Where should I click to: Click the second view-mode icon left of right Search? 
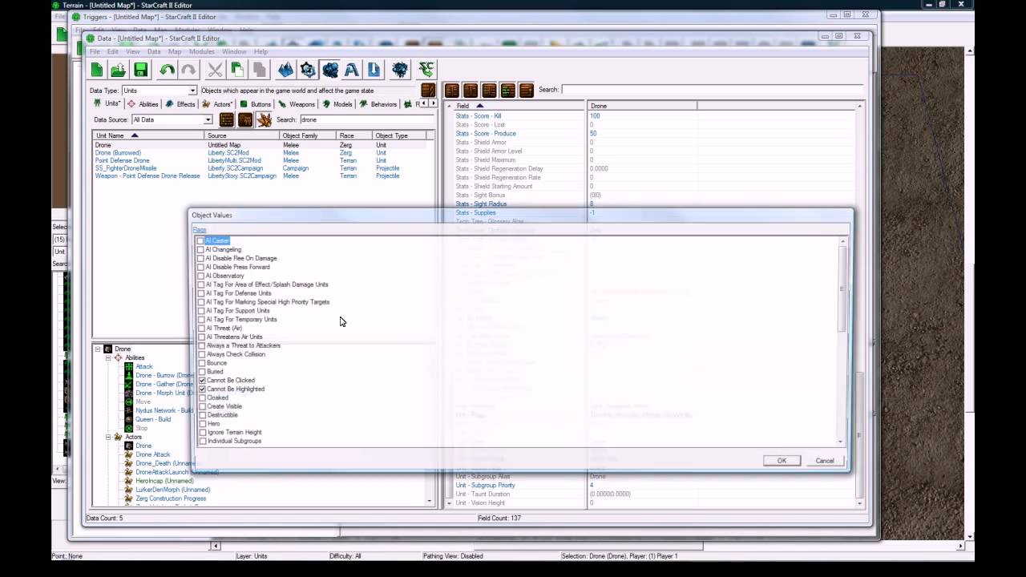click(471, 91)
